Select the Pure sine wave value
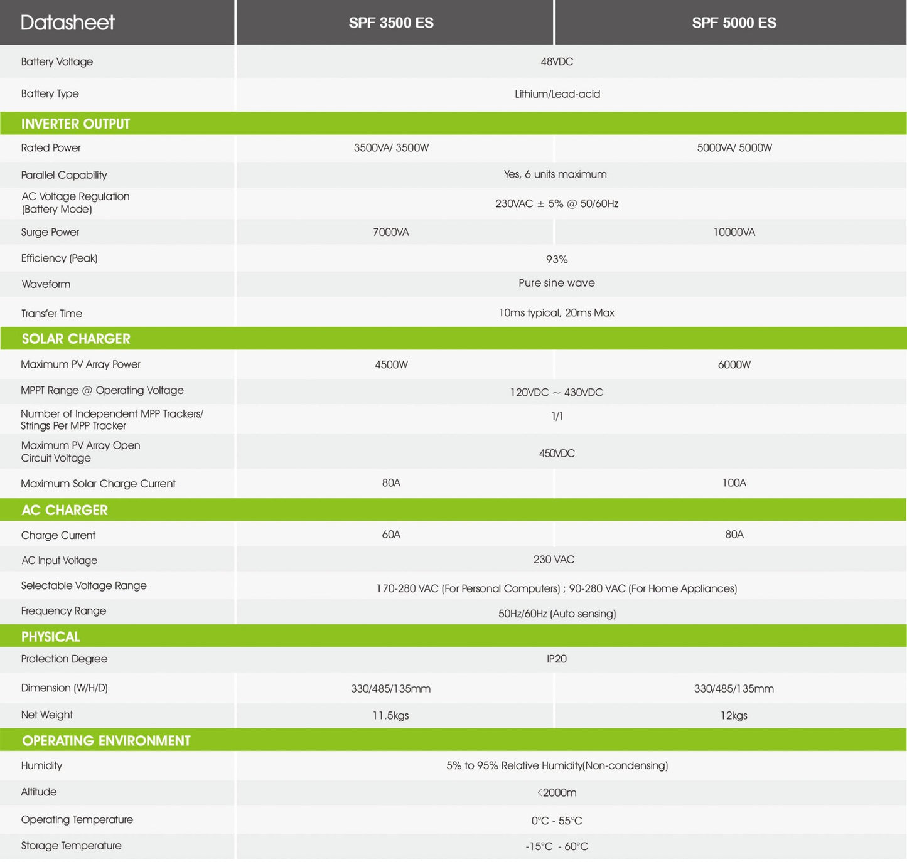Image resolution: width=907 pixels, height=862 pixels. coord(557,283)
